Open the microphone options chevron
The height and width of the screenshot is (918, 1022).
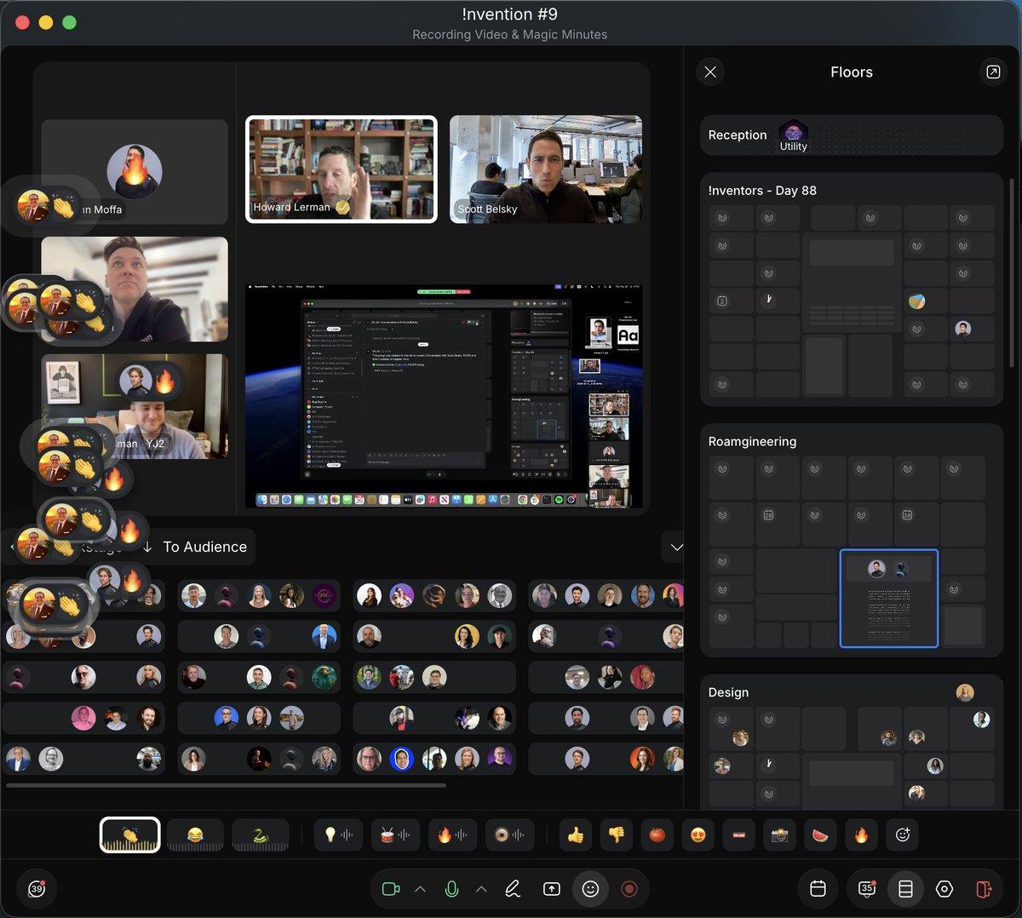[481, 888]
